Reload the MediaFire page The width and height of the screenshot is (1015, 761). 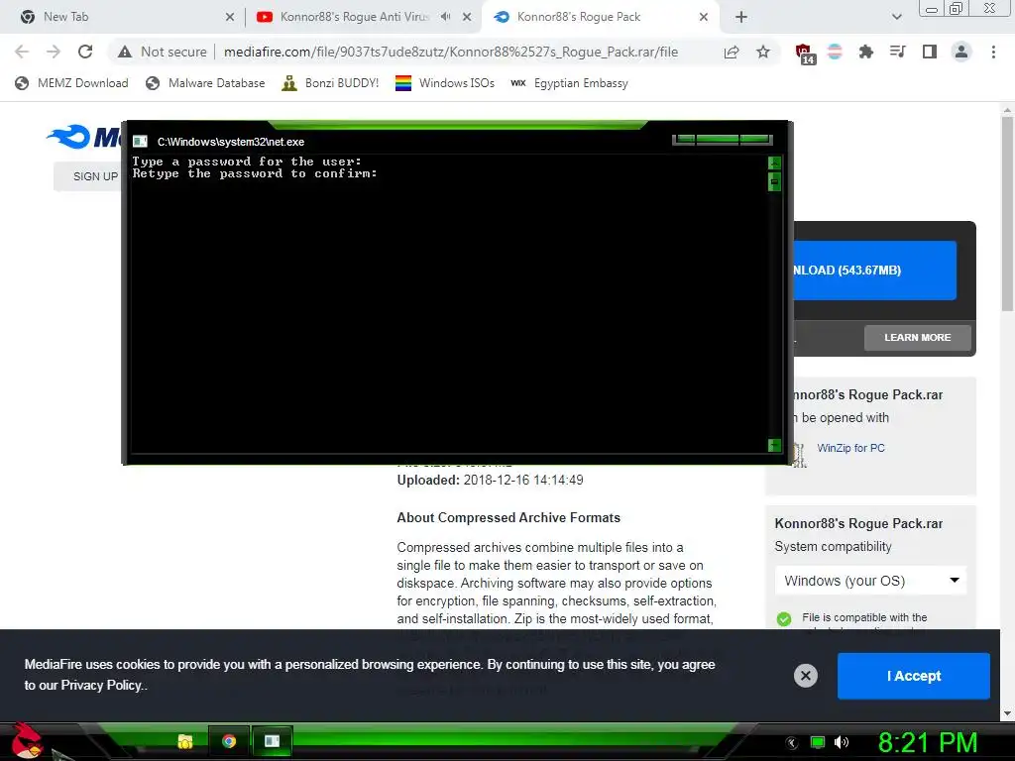(x=85, y=52)
